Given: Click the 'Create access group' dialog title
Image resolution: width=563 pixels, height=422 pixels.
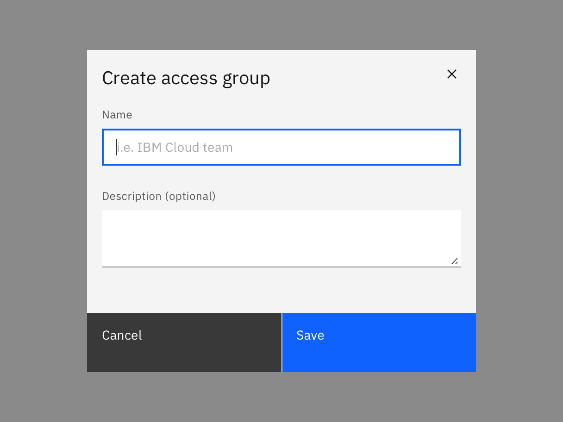Looking at the screenshot, I should (186, 78).
